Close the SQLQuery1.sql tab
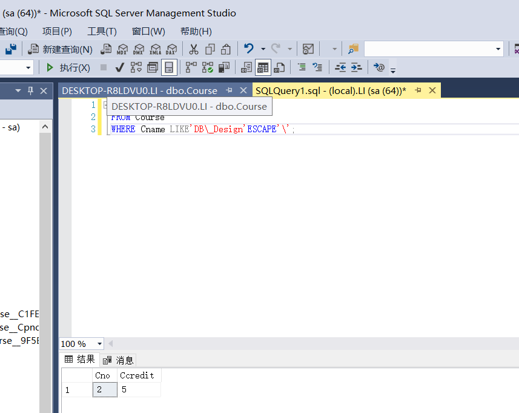The image size is (519, 413). tap(432, 90)
